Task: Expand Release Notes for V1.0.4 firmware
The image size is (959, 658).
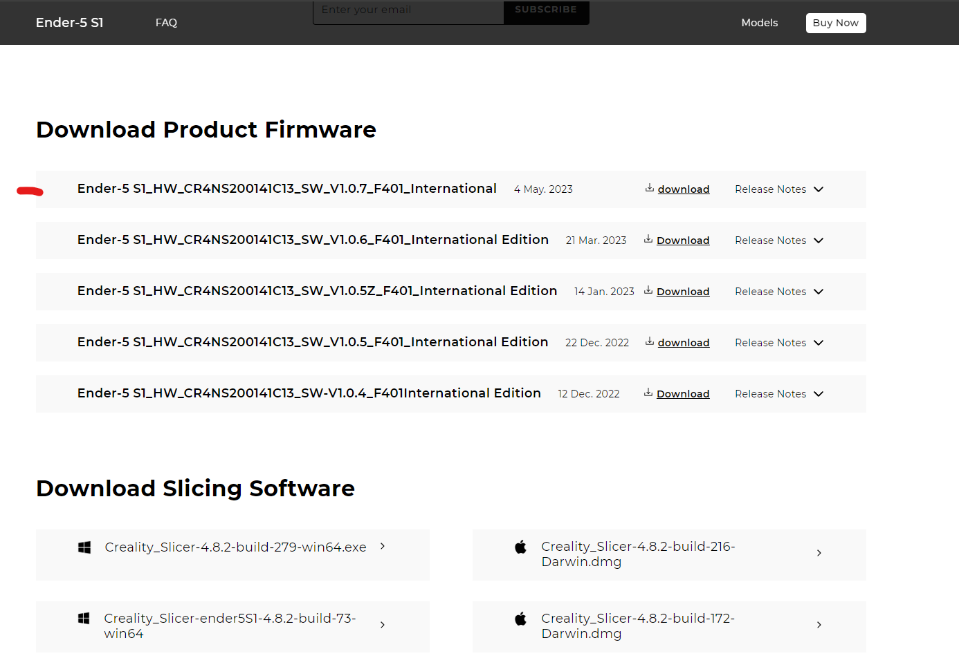Action: pyautogui.click(x=779, y=394)
